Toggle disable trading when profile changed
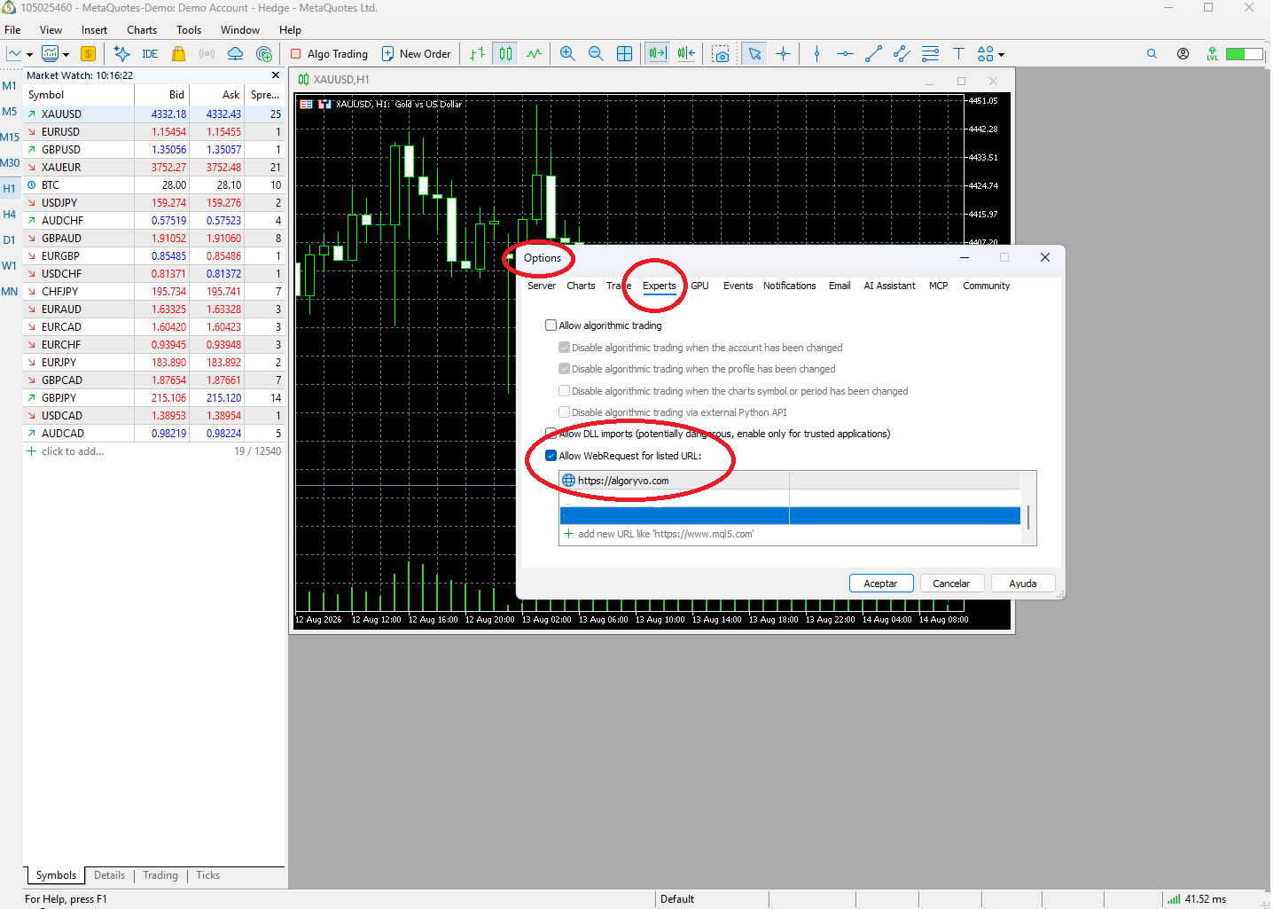Screen dimensions: 1273x909 coord(564,369)
